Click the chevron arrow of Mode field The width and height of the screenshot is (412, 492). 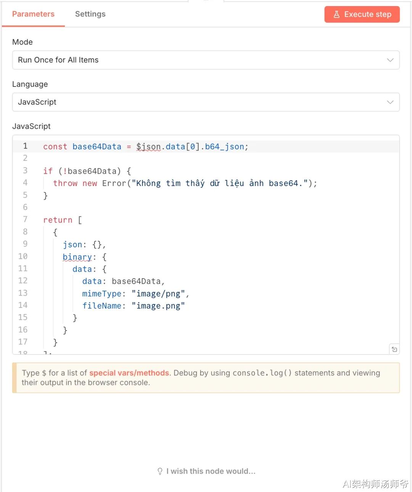(x=390, y=60)
